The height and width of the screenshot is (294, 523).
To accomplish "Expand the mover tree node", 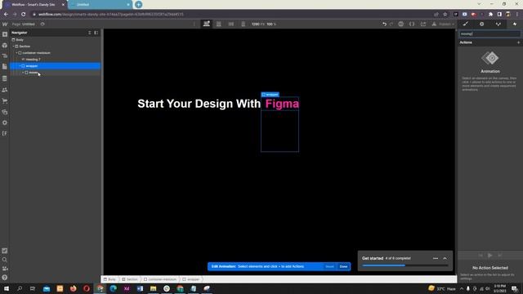I will tap(23, 73).
